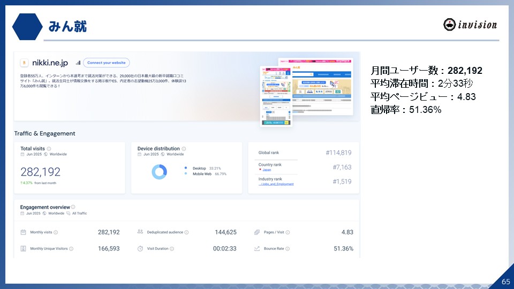Click the Visit Duration clock icon
This screenshot has width=514, height=289.
[x=140, y=249]
